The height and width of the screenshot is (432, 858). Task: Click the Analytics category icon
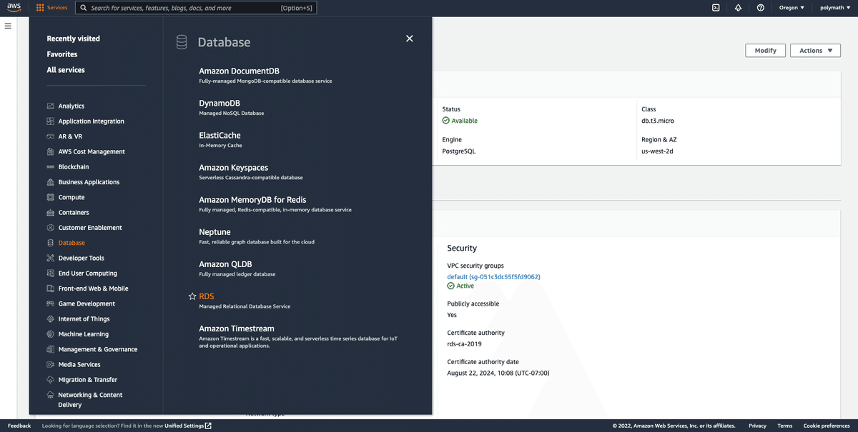pos(51,106)
